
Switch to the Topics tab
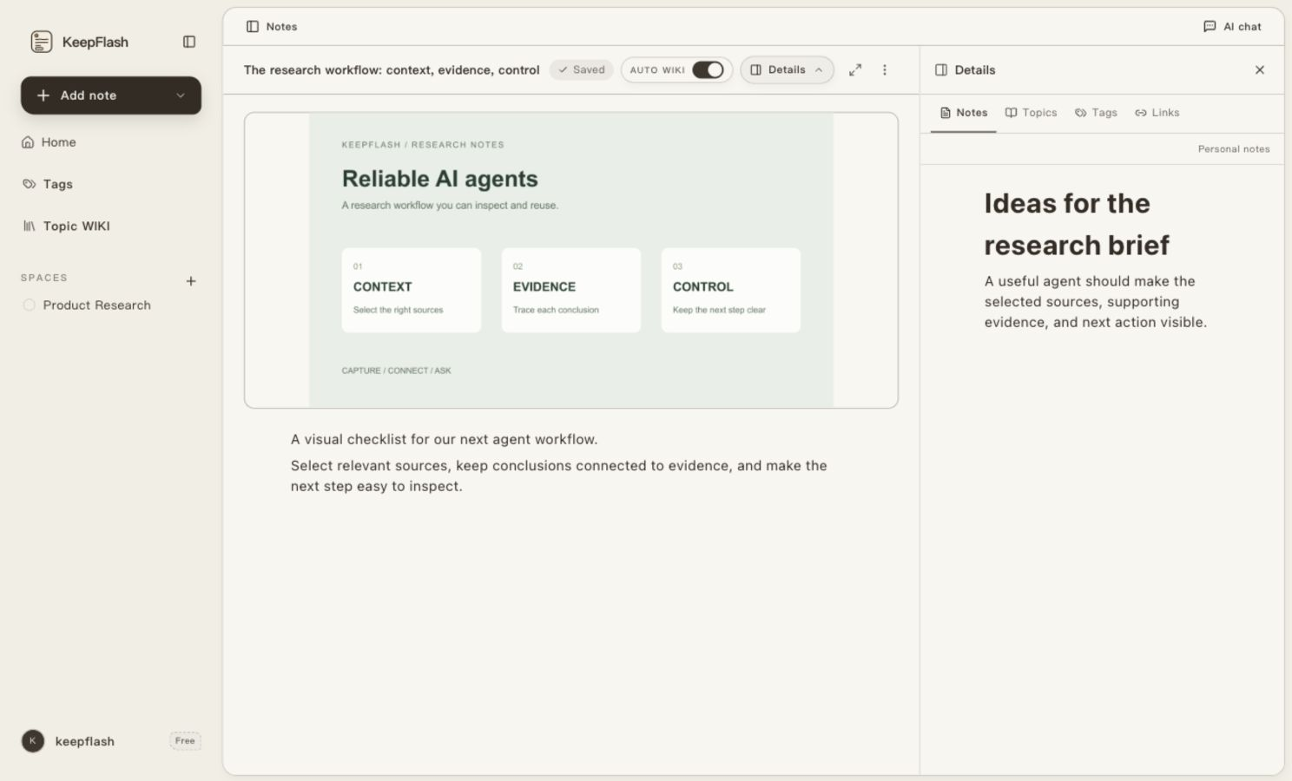1031,113
